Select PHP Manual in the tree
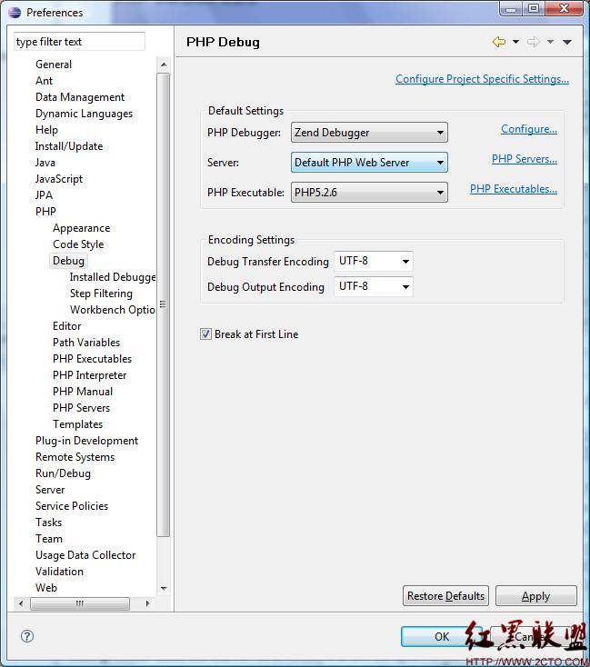 [x=83, y=392]
